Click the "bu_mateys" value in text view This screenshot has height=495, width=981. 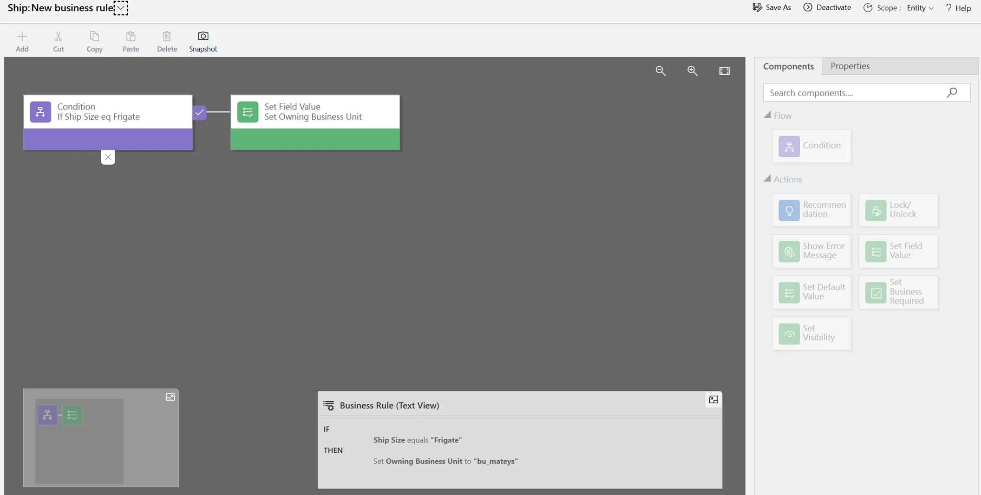(496, 461)
